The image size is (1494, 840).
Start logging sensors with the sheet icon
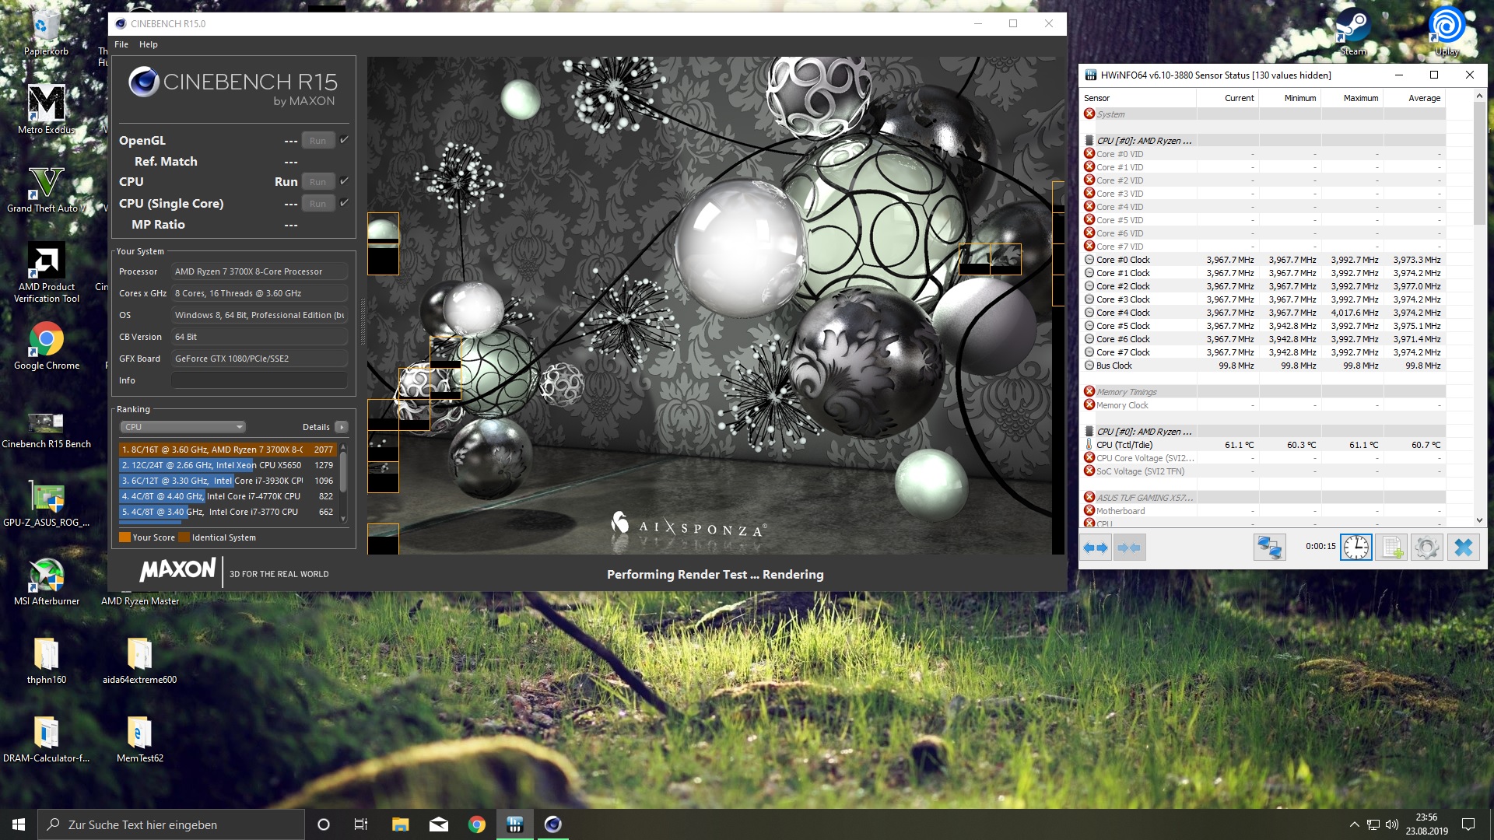point(1391,548)
